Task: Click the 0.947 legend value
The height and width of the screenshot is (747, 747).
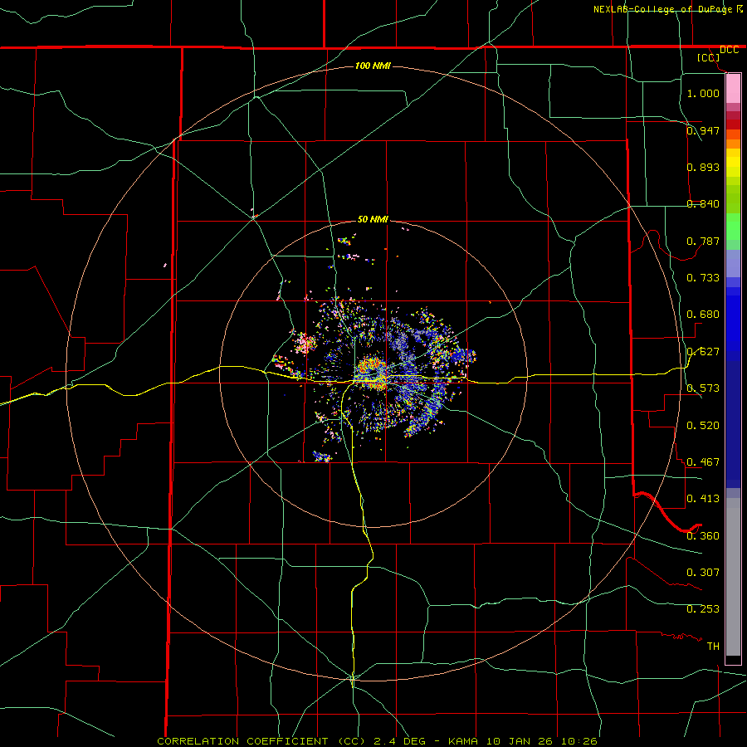Action: tap(703, 130)
